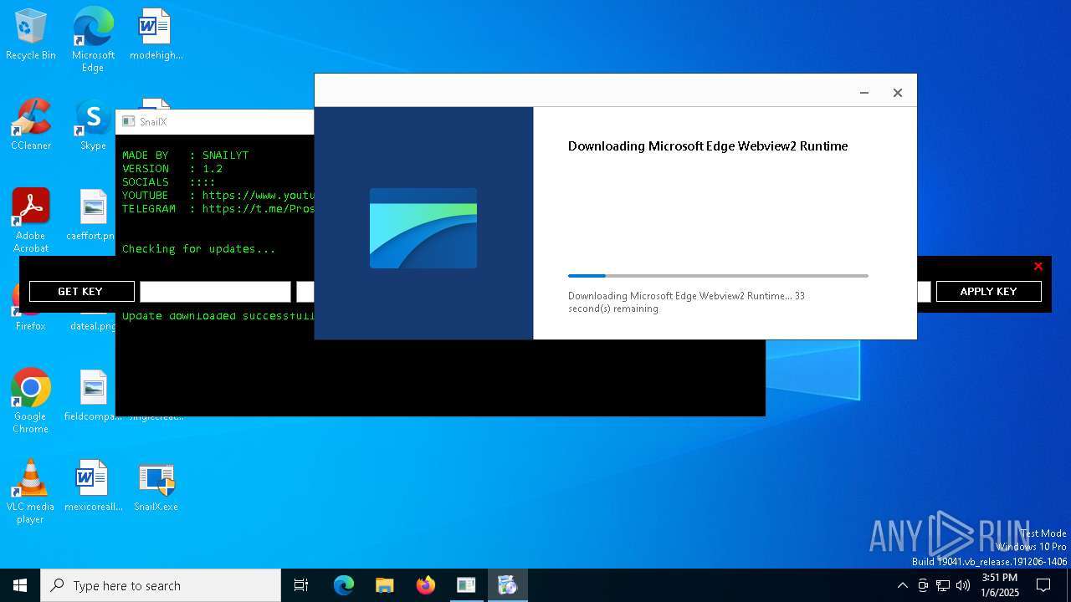Switch to SnailX console taskbar item
The image size is (1071, 602).
pos(466,585)
